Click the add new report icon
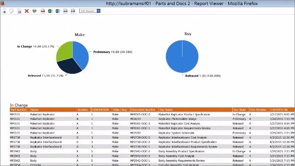The image size is (295, 166). point(4,11)
